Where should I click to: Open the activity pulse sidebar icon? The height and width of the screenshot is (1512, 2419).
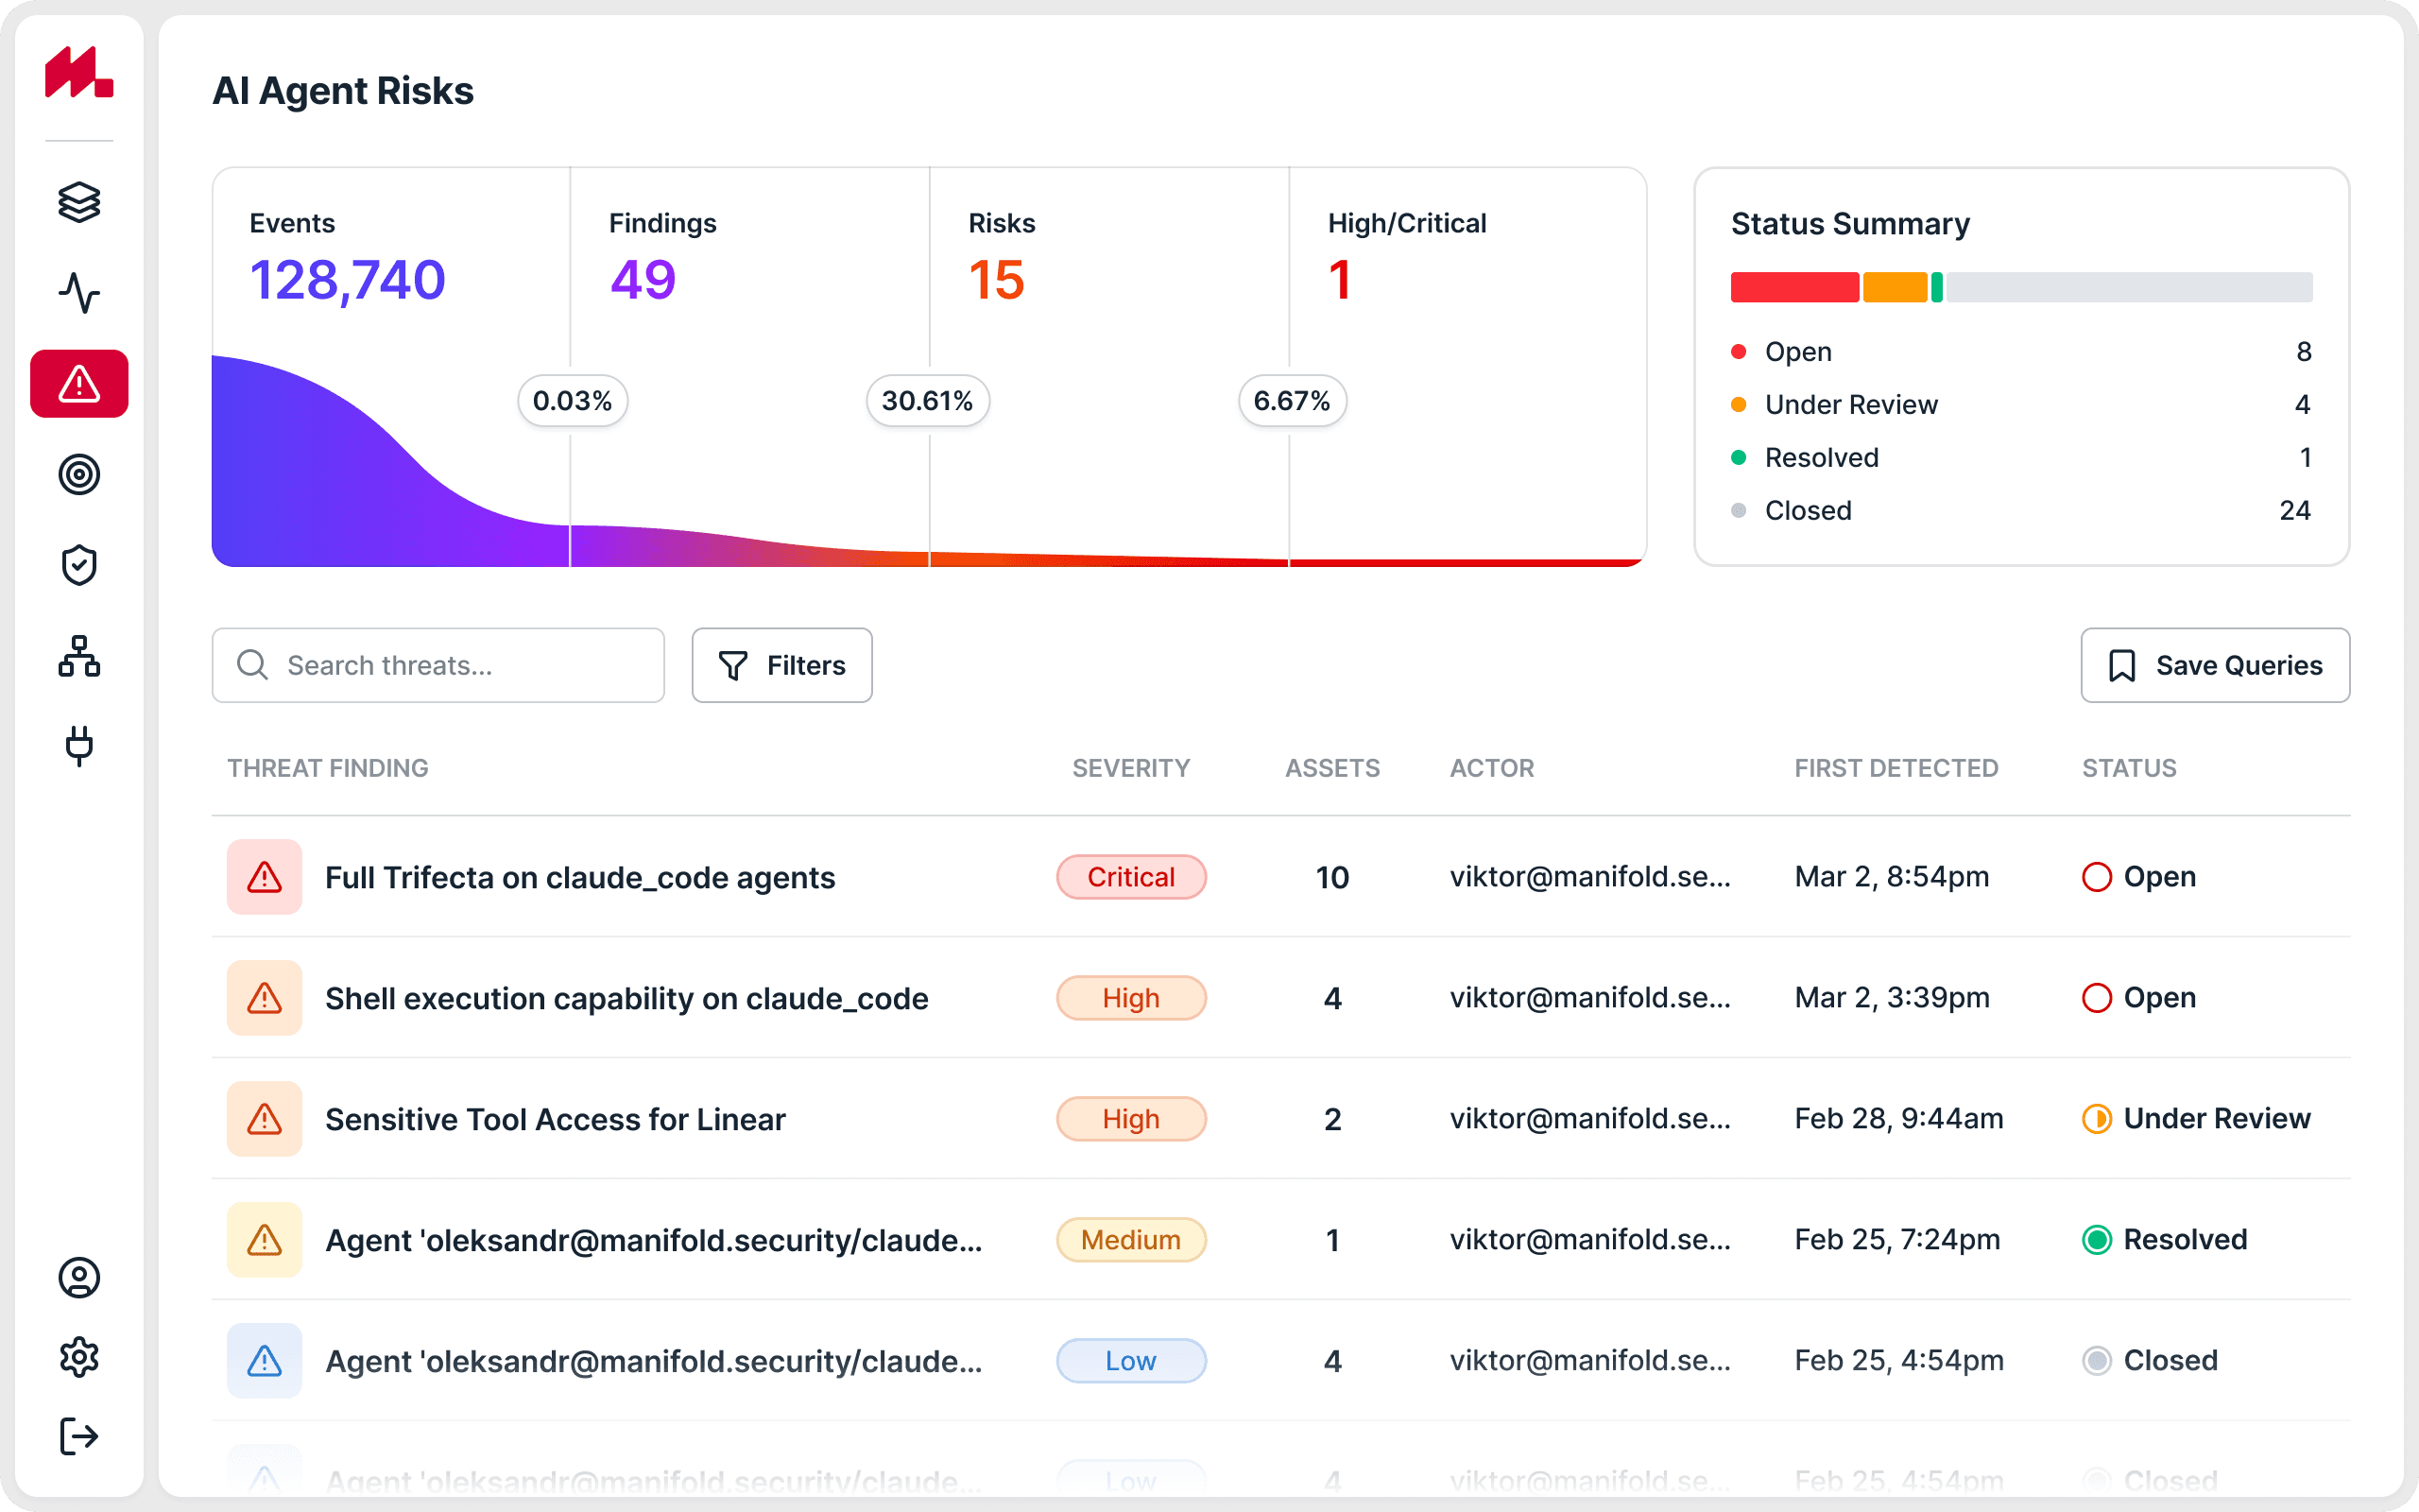79,293
